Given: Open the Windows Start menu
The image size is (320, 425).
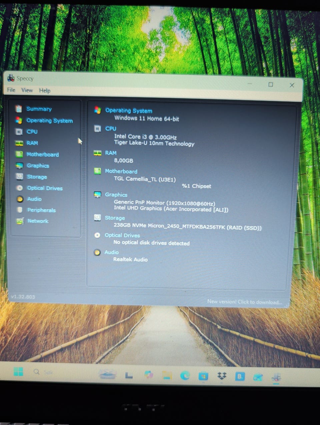Looking at the screenshot, I should click(18, 372).
